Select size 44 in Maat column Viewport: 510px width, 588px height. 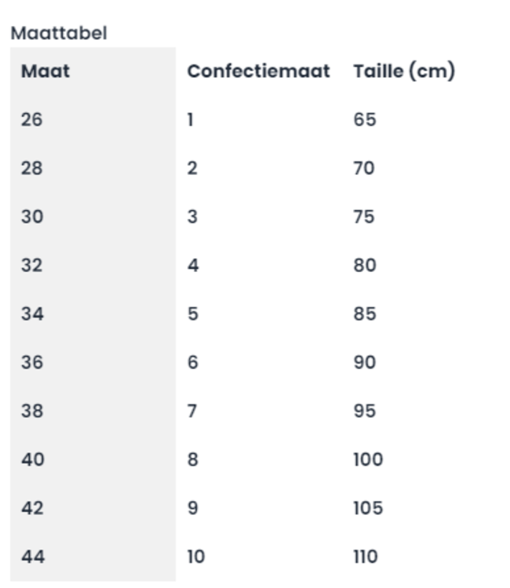[x=32, y=557]
